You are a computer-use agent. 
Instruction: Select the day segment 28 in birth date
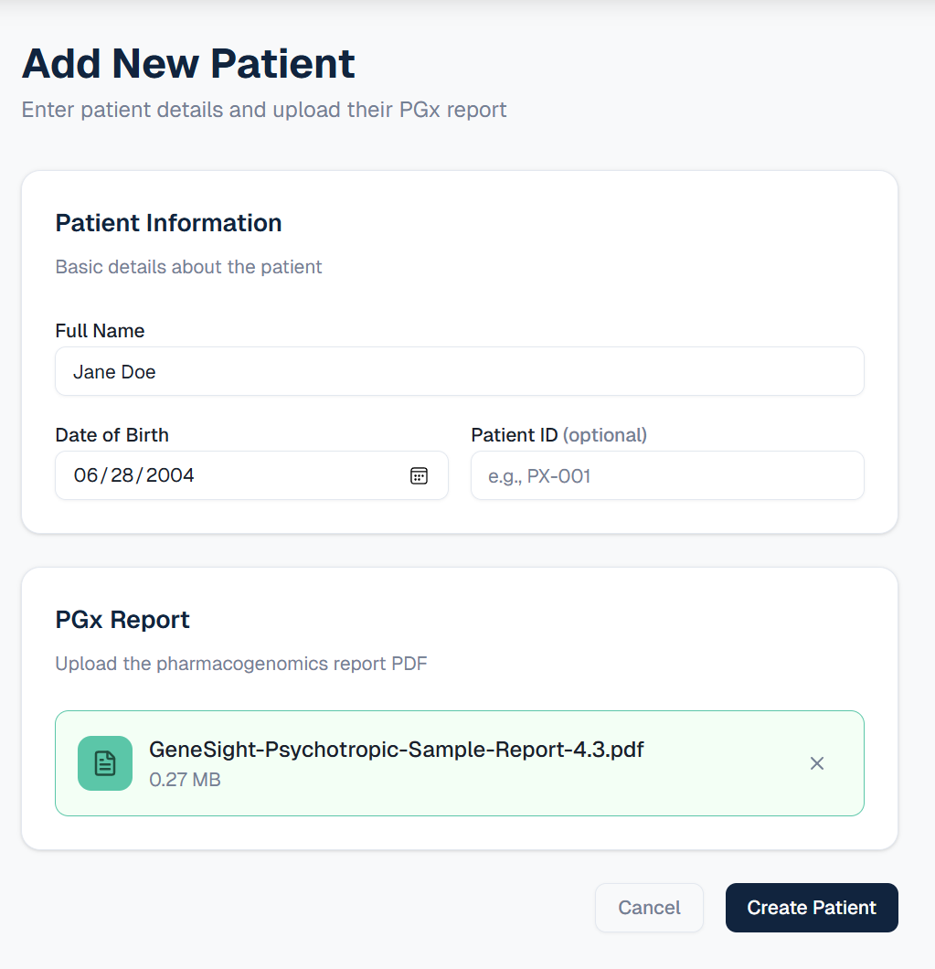[x=122, y=475]
